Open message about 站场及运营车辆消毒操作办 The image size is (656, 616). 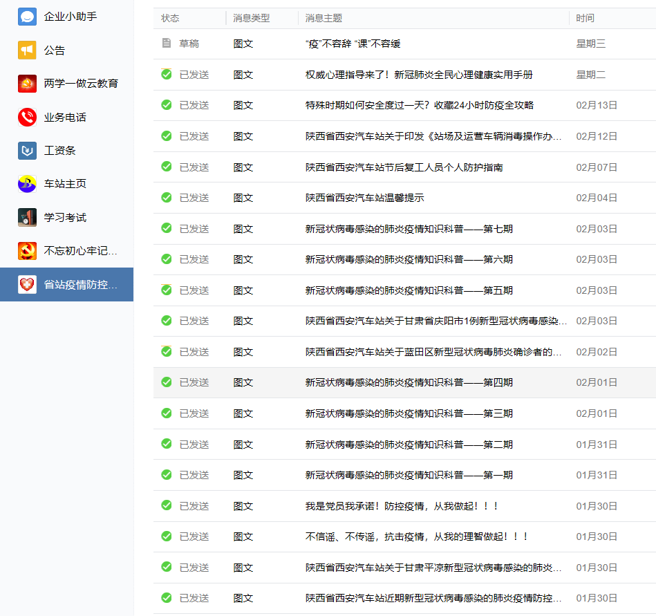[433, 136]
